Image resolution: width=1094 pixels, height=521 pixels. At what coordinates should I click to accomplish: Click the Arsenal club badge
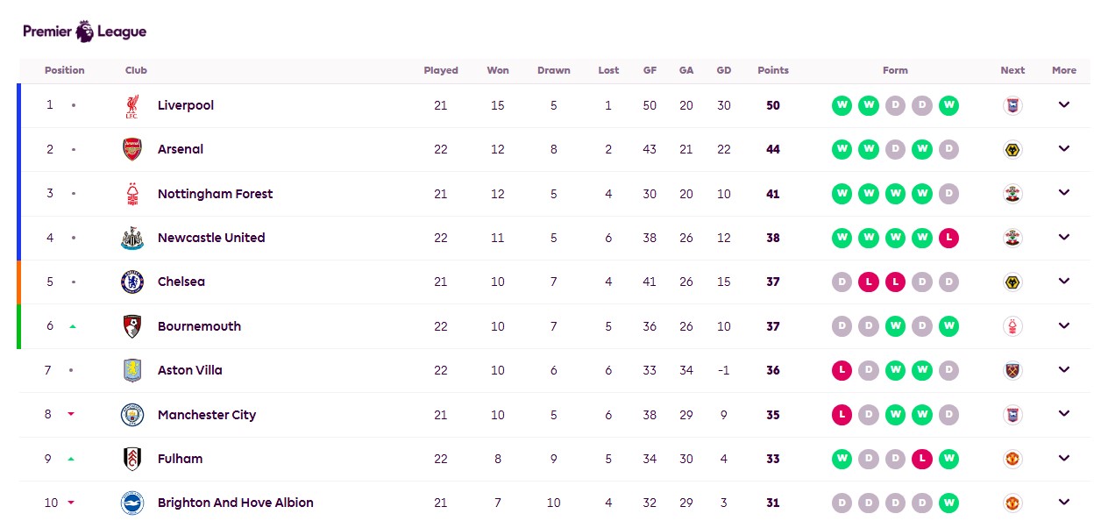[x=131, y=149]
